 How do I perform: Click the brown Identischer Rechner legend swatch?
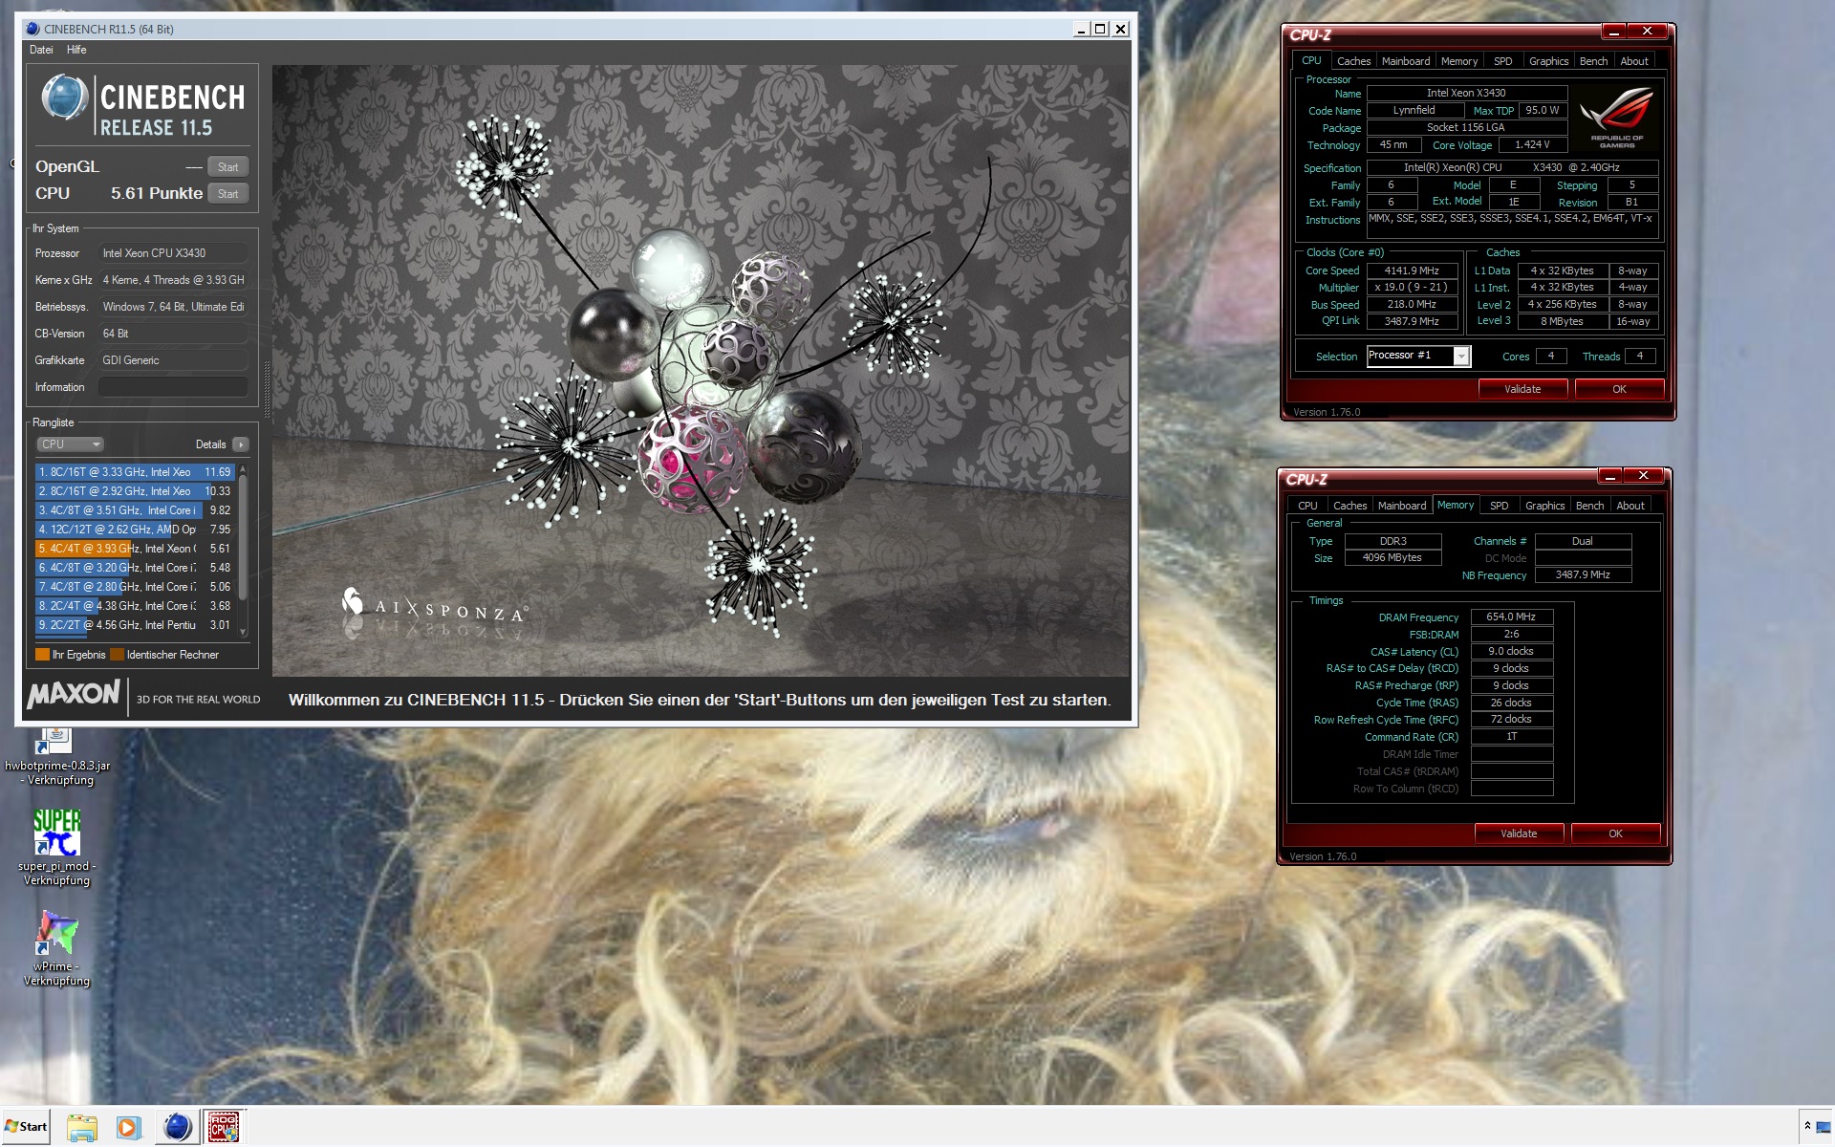[117, 655]
